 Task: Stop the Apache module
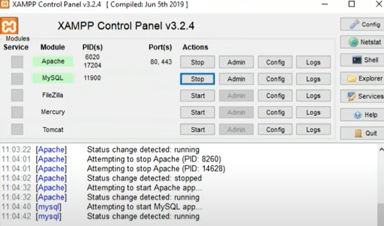point(197,62)
